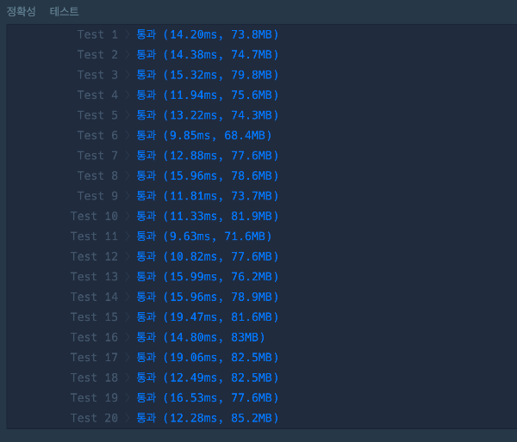Click result 통과 (9.85ms, 68.4MB)
This screenshot has width=517, height=442.
(204, 135)
